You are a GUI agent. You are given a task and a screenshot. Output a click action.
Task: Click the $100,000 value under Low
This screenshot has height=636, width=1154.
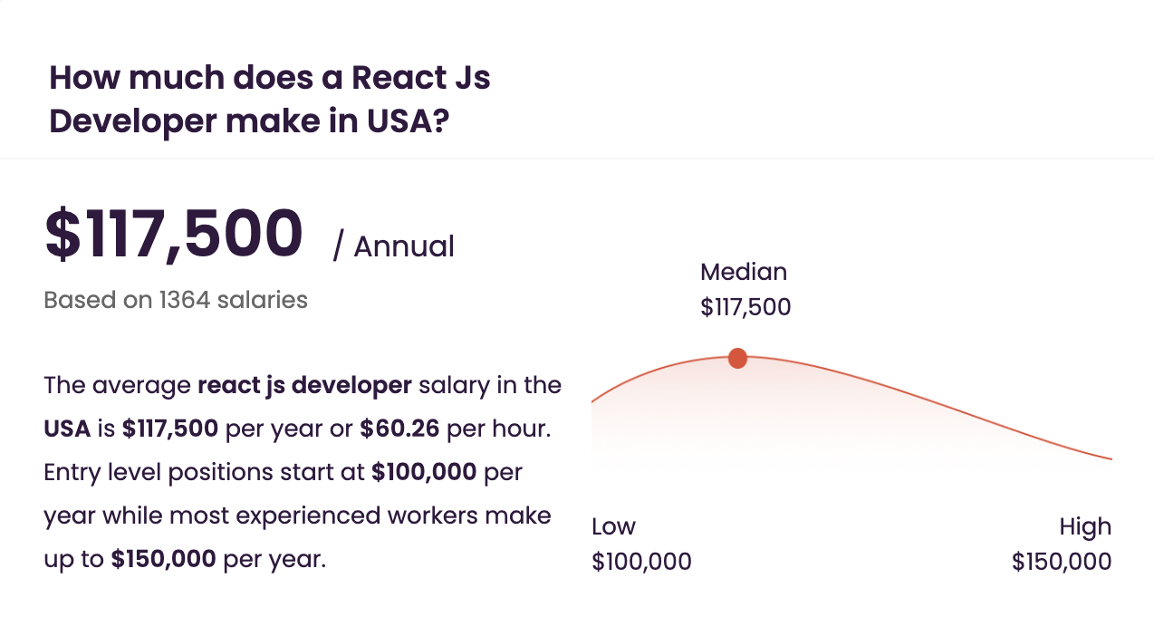[641, 562]
